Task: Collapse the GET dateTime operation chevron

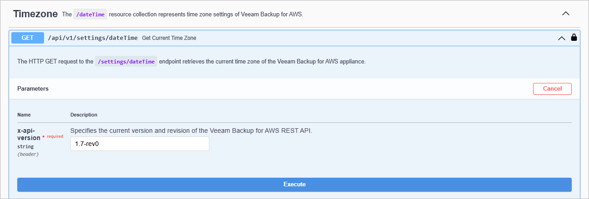Action: [562, 38]
